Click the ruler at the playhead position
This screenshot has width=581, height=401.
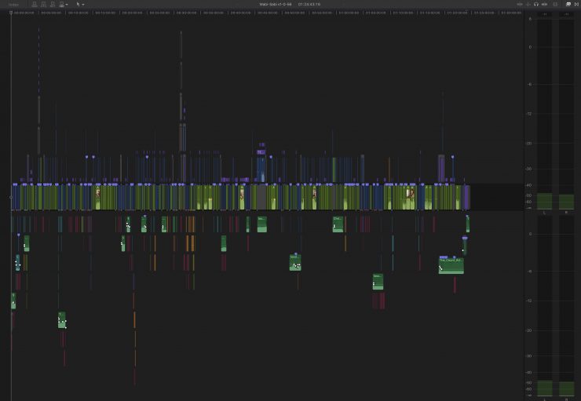(11, 13)
